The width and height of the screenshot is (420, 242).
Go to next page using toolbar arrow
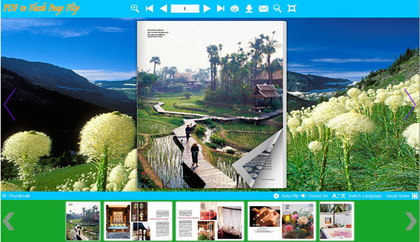click(207, 8)
